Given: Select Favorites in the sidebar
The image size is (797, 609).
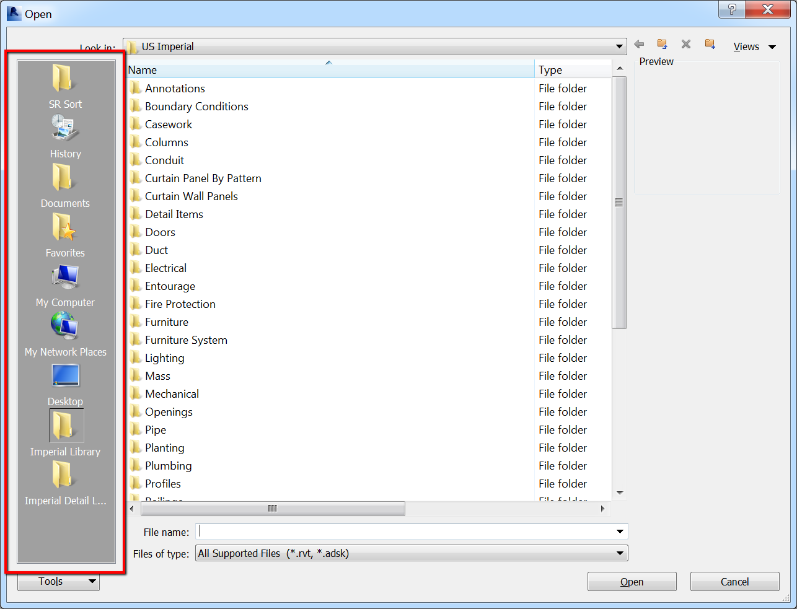Looking at the screenshot, I should click(65, 234).
